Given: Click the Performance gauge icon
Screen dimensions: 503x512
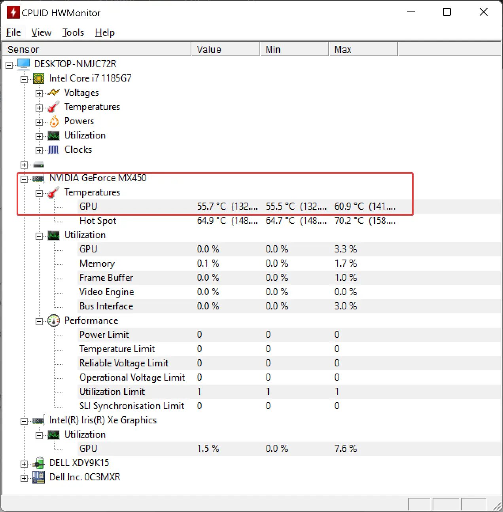Looking at the screenshot, I should coord(54,320).
